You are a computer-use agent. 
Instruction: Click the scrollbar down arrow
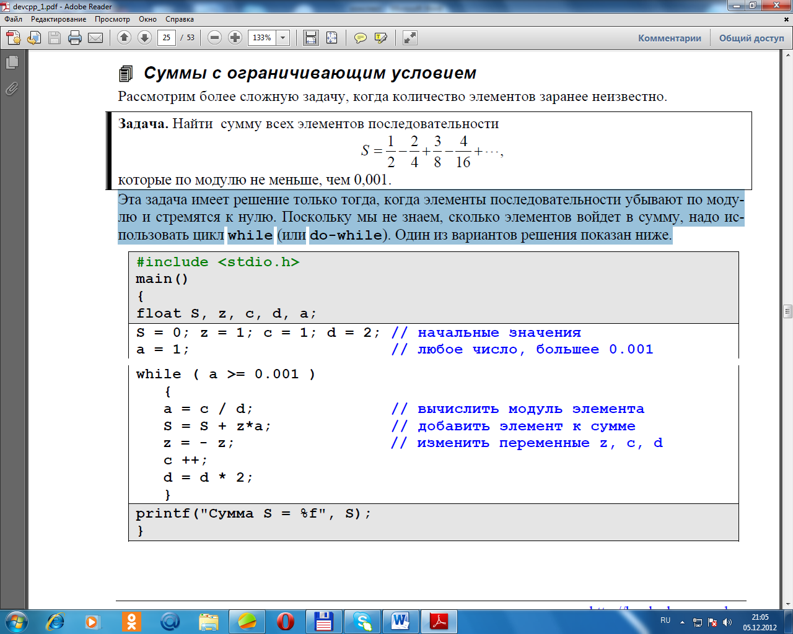(787, 603)
